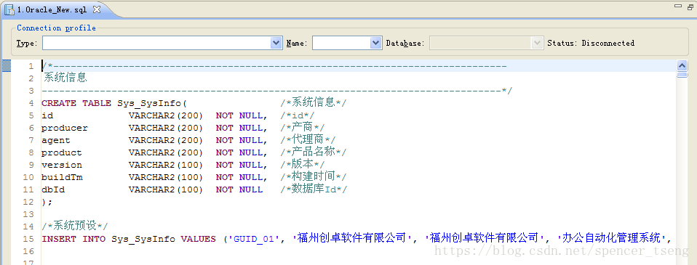Open the connection Type dropdown
The image size is (697, 265).
[x=276, y=43]
